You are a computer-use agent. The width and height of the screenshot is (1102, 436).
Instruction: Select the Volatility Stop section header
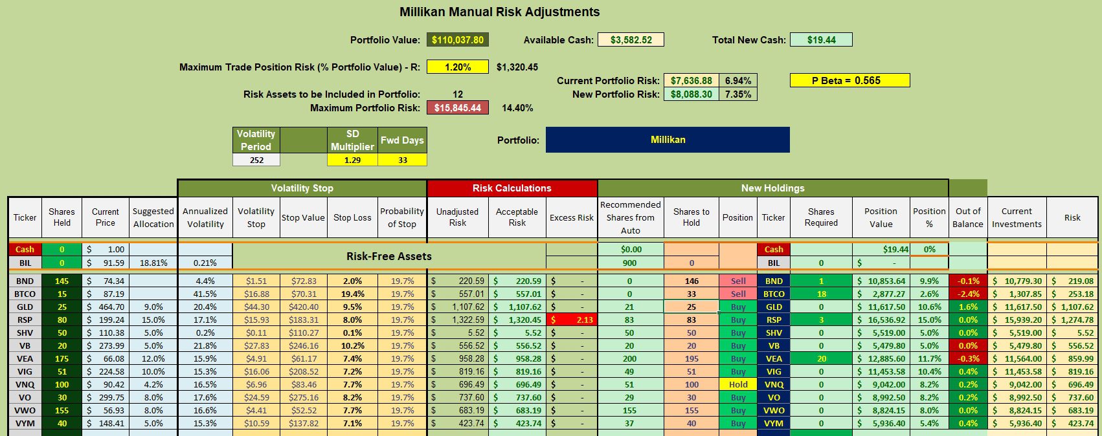pos(302,188)
